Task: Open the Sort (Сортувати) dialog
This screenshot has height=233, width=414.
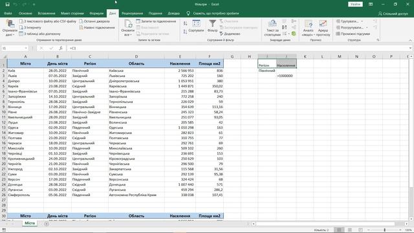Action: click(196, 26)
